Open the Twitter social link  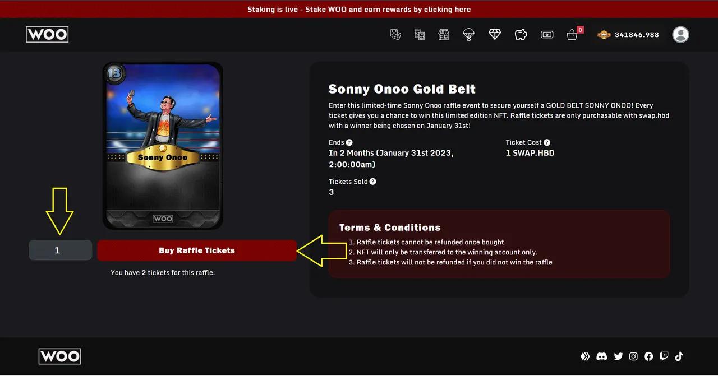click(x=618, y=356)
